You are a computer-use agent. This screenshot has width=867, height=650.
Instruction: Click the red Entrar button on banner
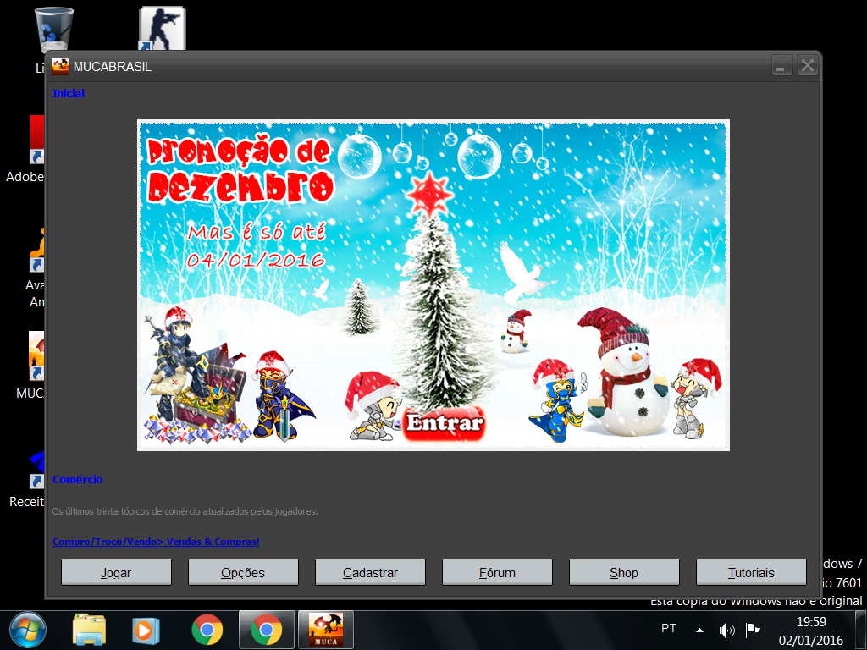(444, 424)
